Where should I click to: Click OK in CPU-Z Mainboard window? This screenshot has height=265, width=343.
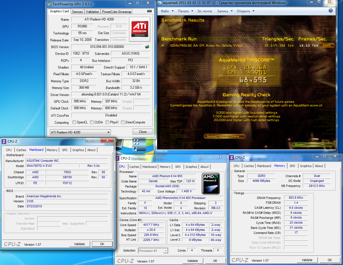tap(102, 244)
